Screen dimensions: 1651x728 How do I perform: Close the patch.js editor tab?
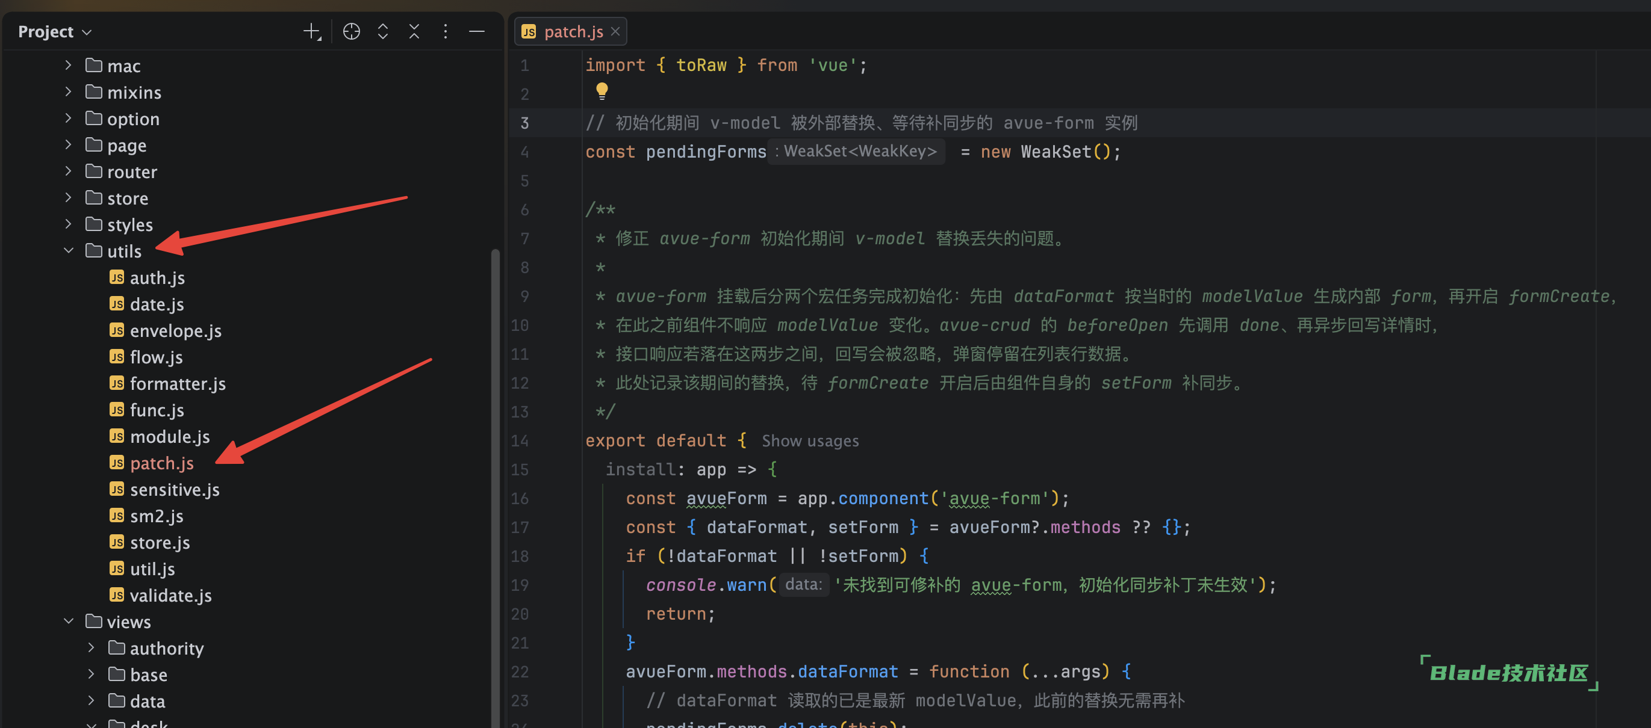(615, 31)
